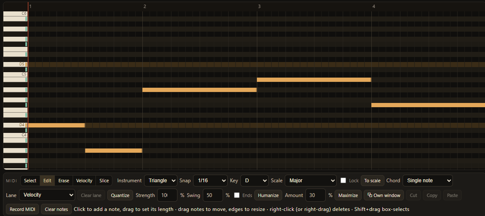Select the note starting at bar 4
This screenshot has width=485, height=216.
click(428, 105)
